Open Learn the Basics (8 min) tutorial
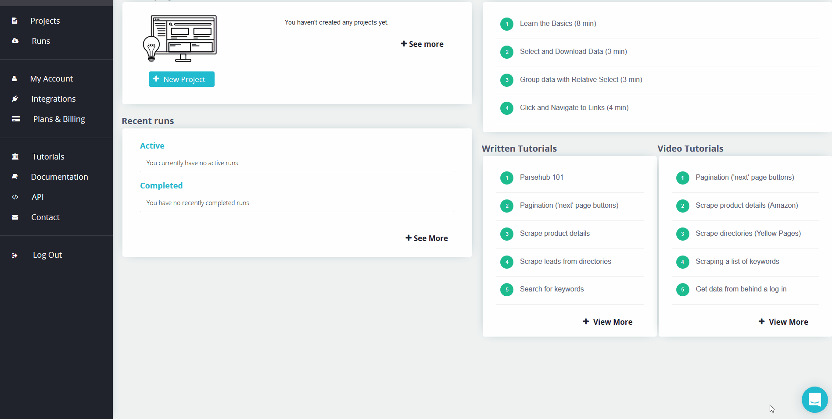This screenshot has height=419, width=832. 558,23
